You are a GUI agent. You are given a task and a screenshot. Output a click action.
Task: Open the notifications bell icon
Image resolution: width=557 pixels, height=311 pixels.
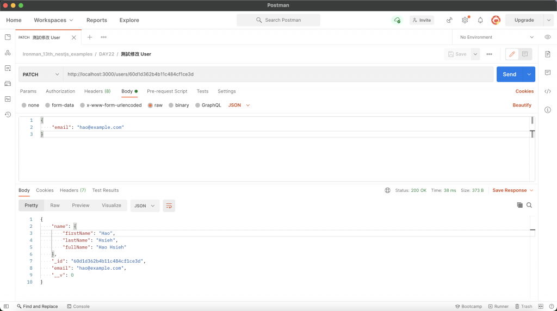click(480, 20)
